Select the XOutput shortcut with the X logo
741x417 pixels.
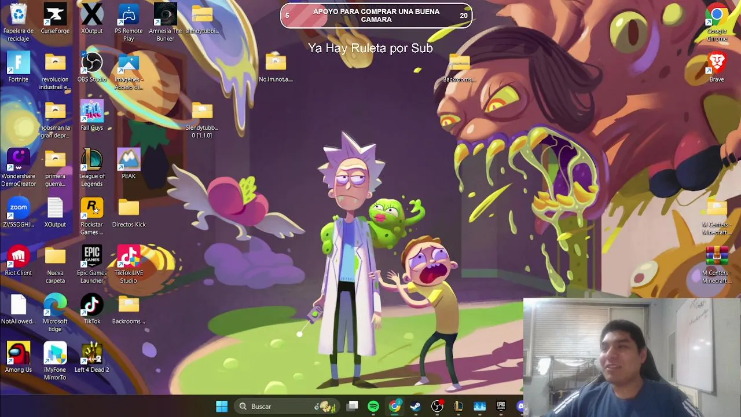click(x=91, y=19)
